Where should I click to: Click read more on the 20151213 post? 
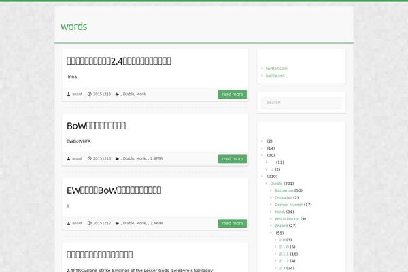pyautogui.click(x=233, y=158)
